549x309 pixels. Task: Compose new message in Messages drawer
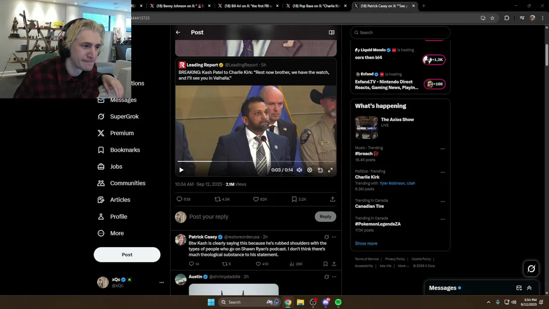point(519,288)
